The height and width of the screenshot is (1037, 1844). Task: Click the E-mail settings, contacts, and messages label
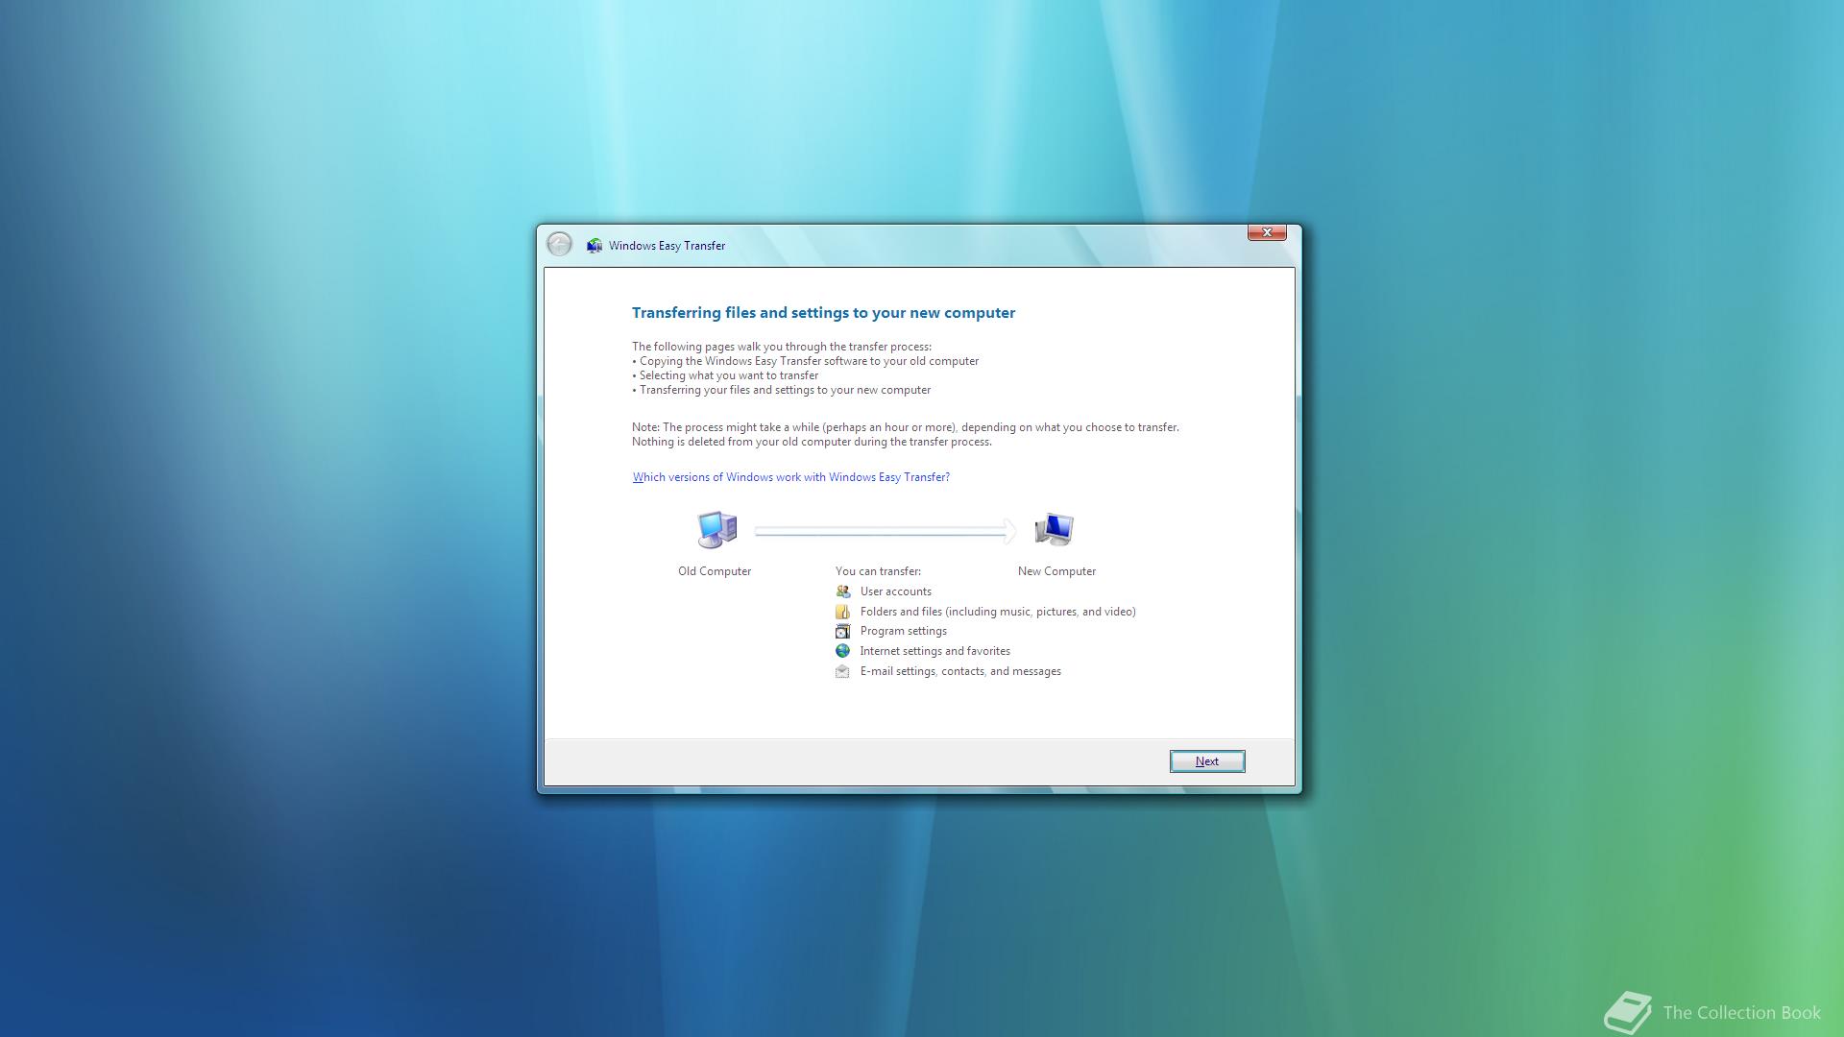point(960,670)
